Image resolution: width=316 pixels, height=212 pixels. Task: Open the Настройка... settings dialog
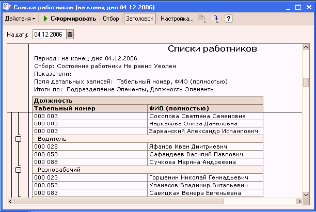click(177, 19)
